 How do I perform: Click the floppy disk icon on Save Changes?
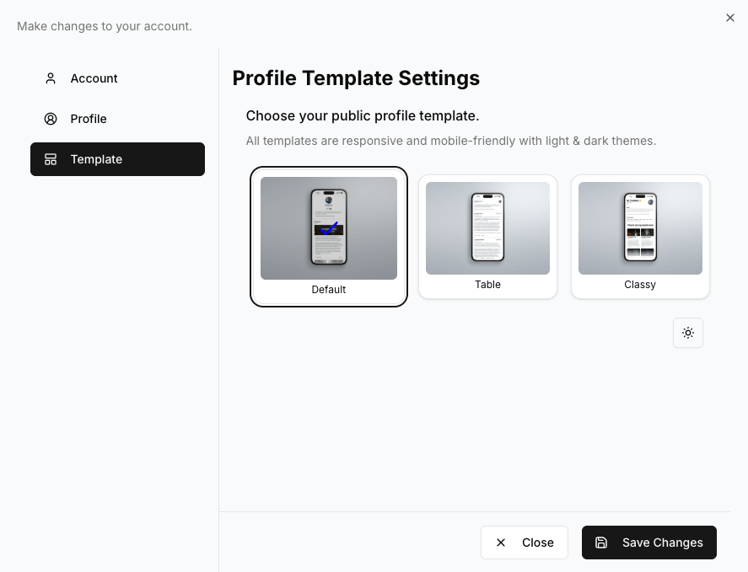click(x=601, y=543)
